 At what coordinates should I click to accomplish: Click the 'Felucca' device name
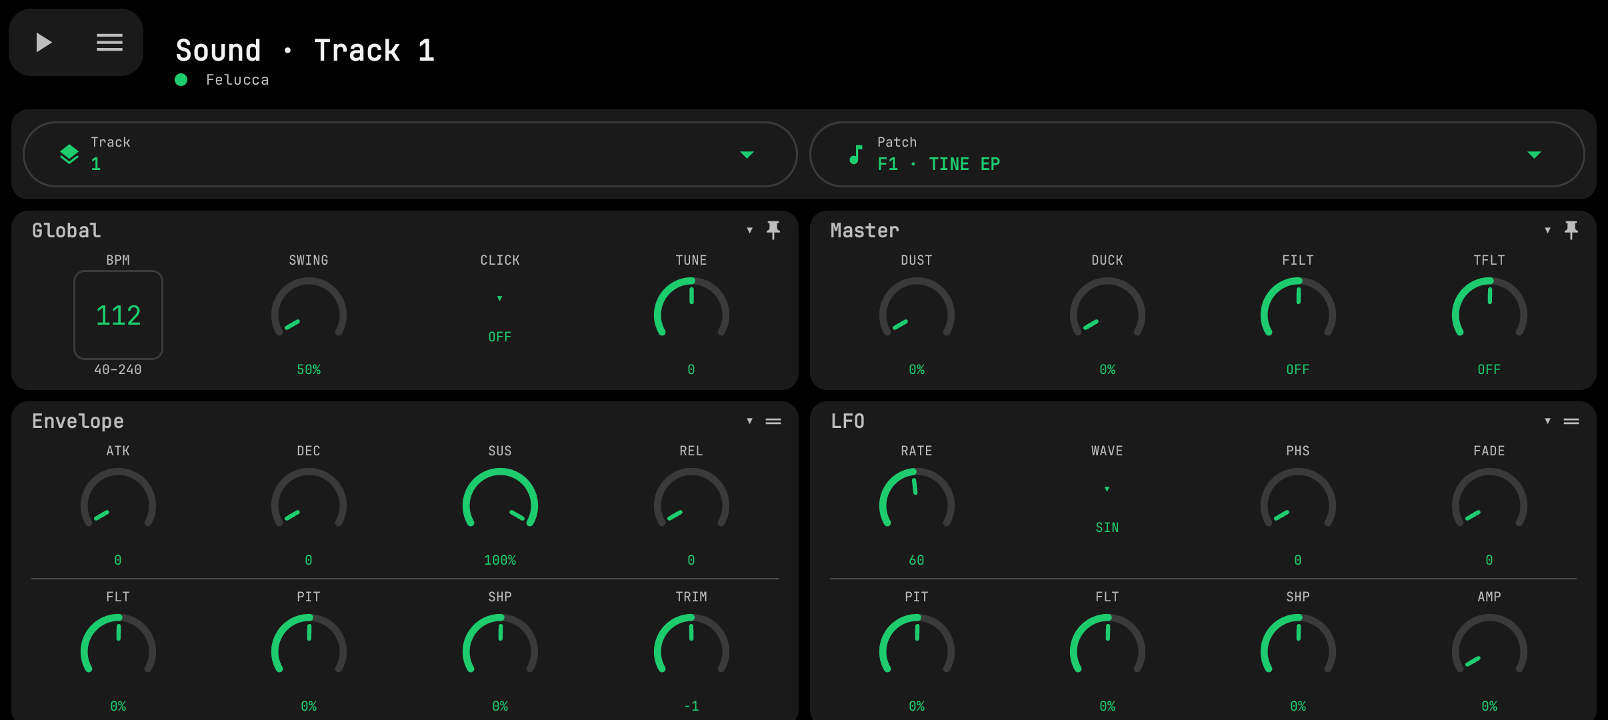coord(237,80)
